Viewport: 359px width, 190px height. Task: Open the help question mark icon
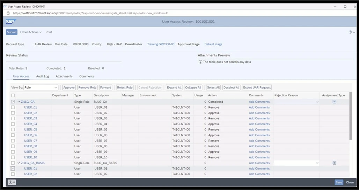tap(350, 32)
